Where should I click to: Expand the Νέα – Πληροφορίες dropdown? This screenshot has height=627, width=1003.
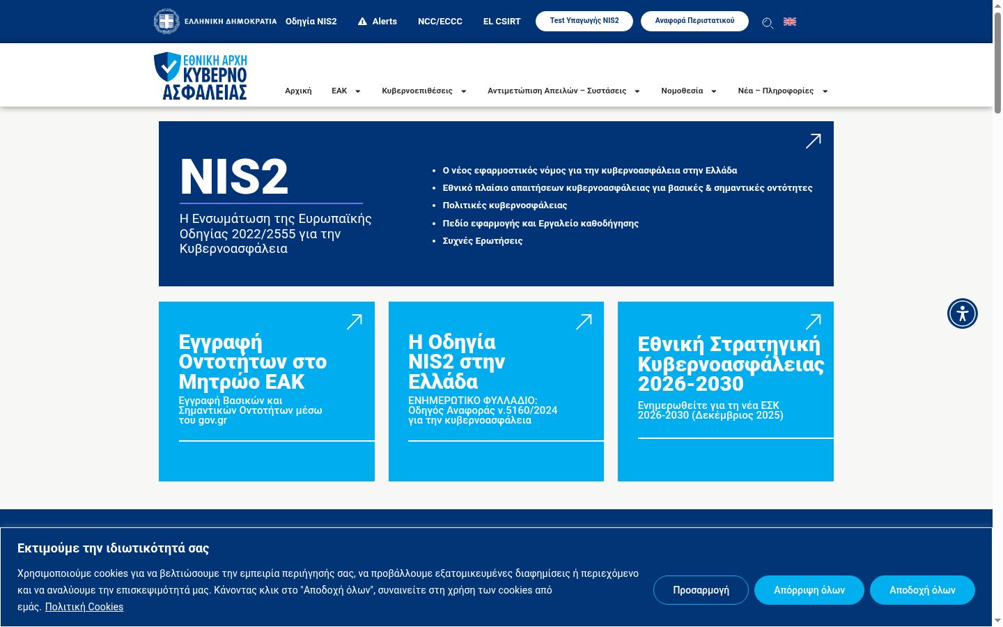825,91
